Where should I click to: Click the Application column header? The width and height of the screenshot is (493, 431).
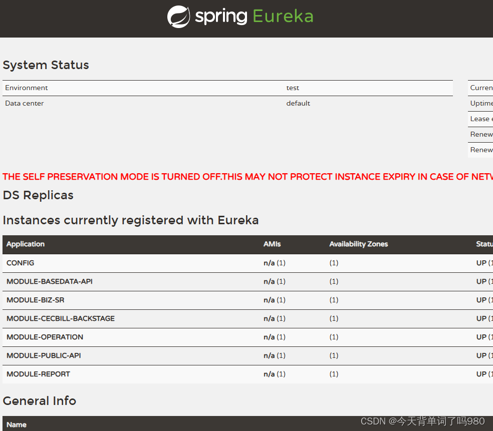(x=25, y=244)
